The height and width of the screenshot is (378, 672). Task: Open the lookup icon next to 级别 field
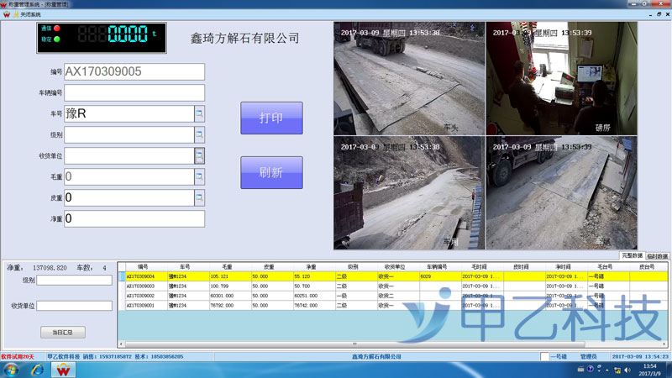pyautogui.click(x=200, y=134)
